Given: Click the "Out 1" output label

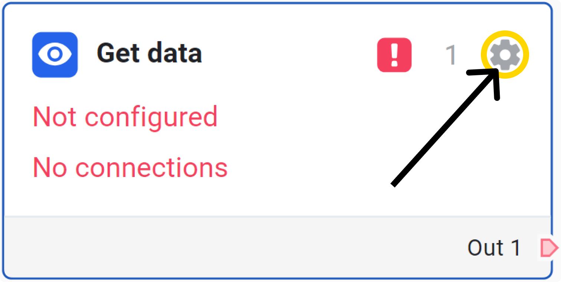Looking at the screenshot, I should click(x=494, y=248).
